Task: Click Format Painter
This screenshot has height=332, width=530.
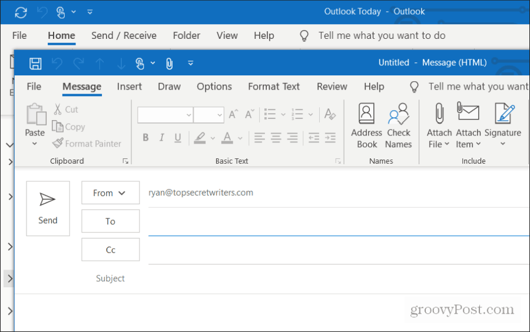Action: 87,144
